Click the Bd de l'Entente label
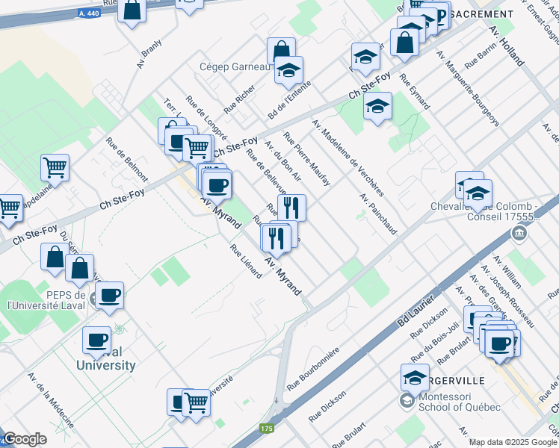Screen dimensions: 559x448 point(289,100)
